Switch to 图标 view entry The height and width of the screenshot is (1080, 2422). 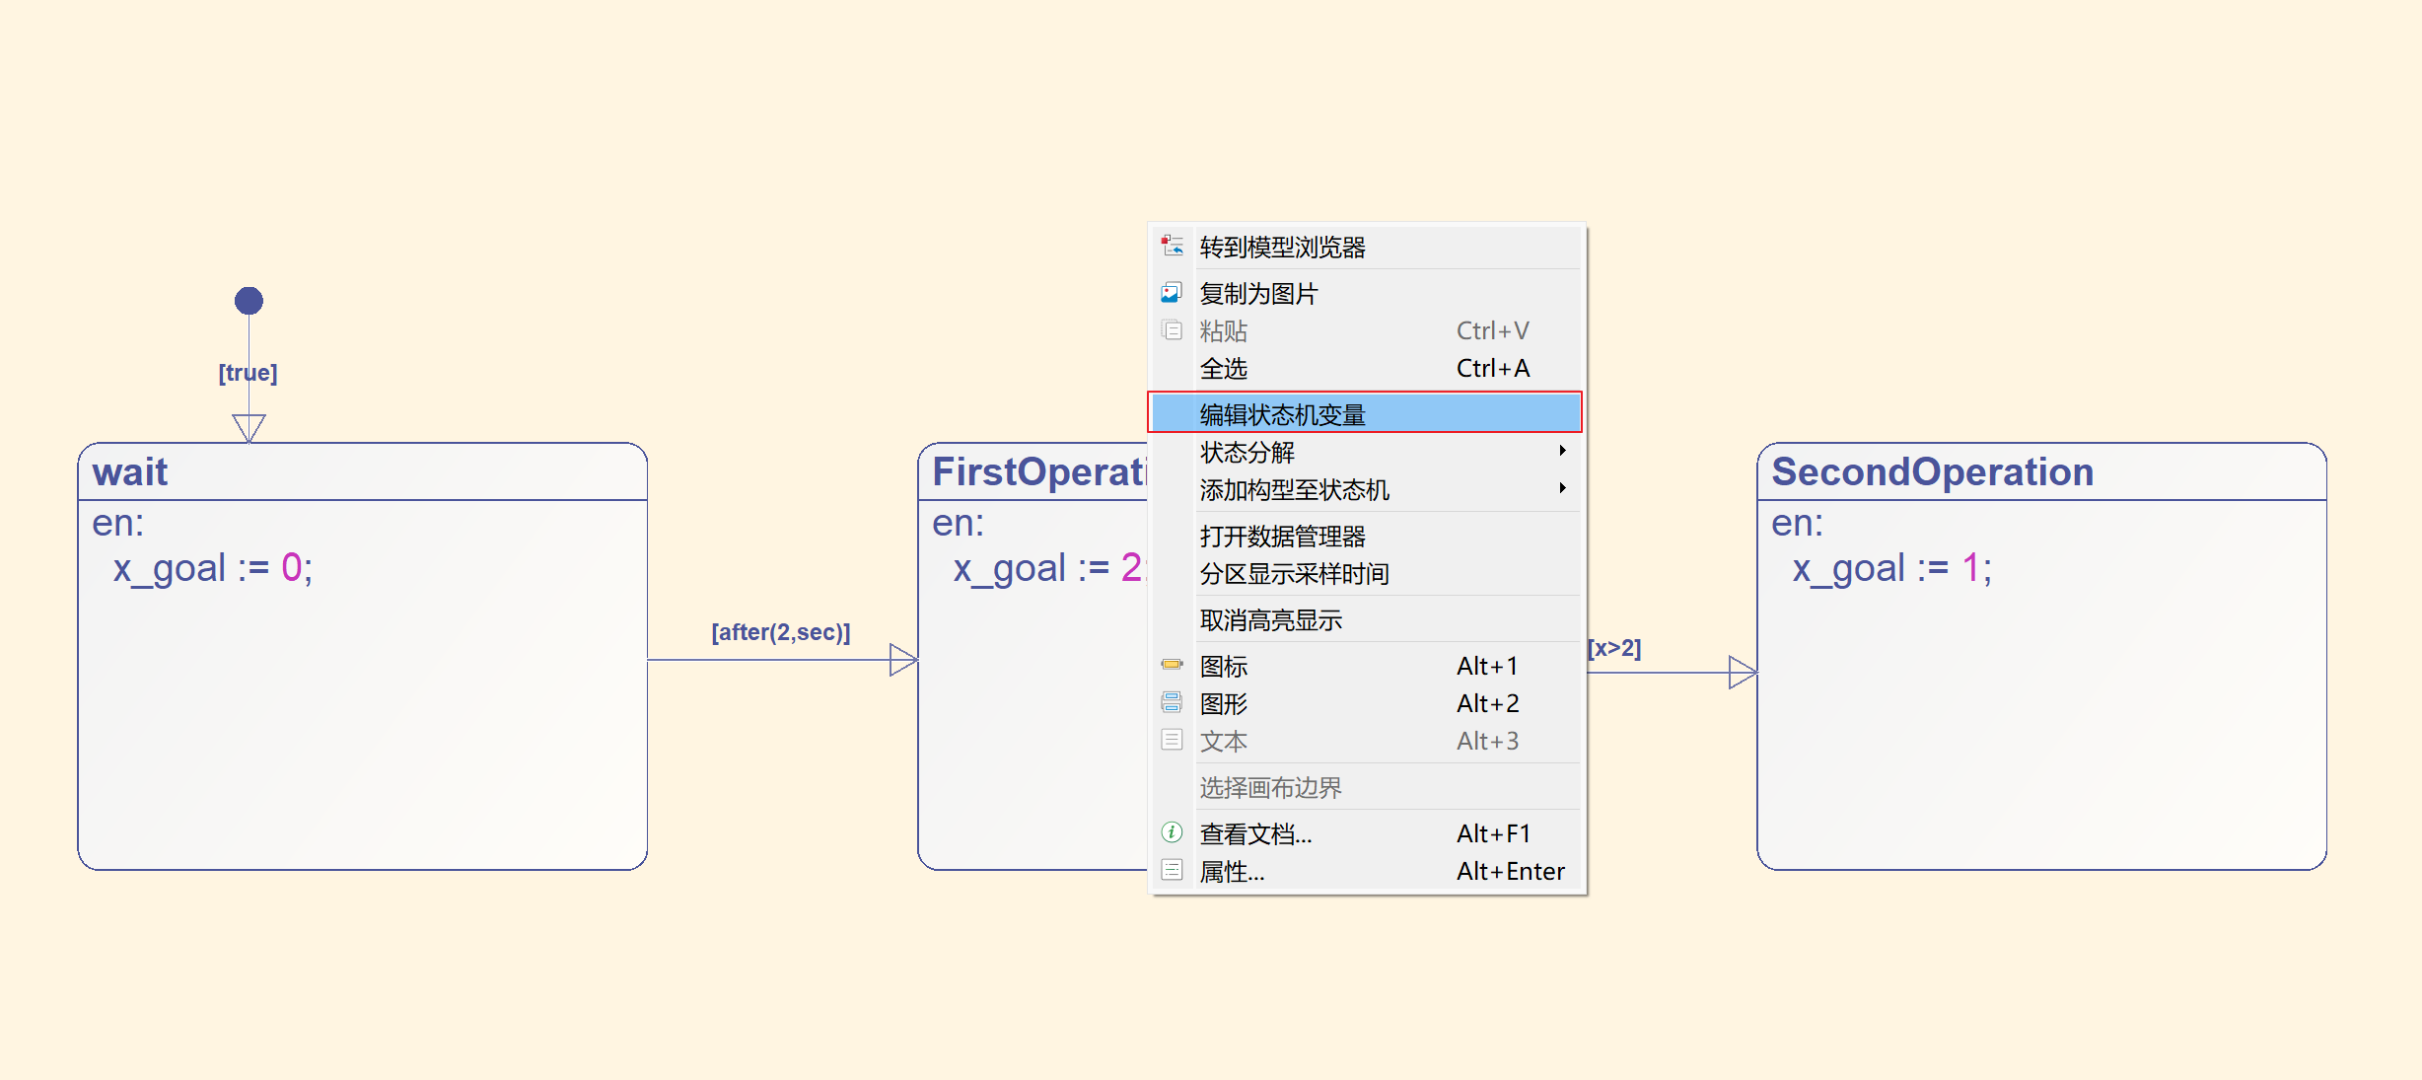coord(1367,666)
